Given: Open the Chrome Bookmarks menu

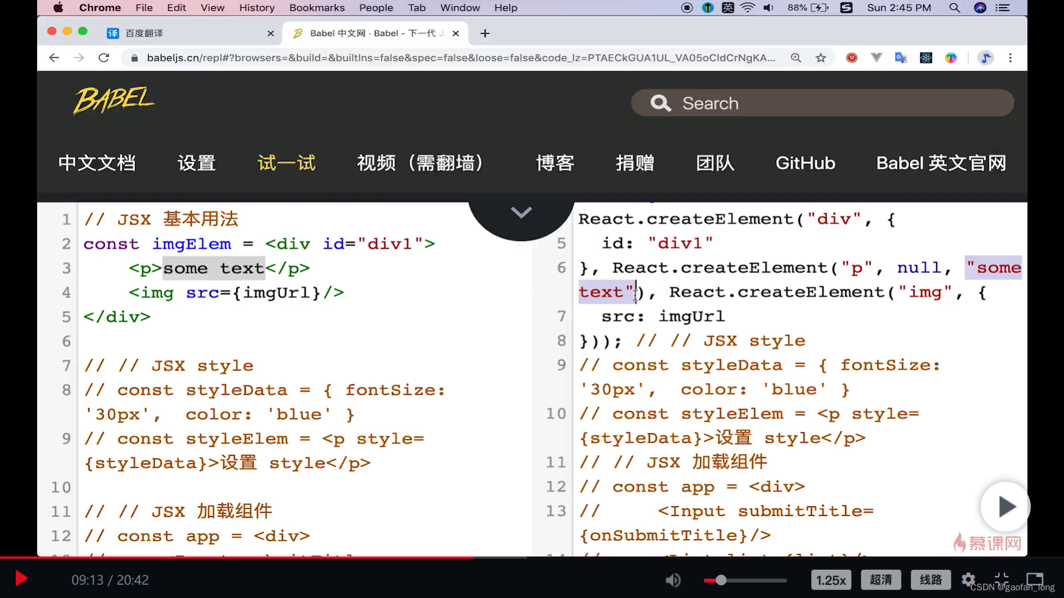Looking at the screenshot, I should (x=316, y=8).
